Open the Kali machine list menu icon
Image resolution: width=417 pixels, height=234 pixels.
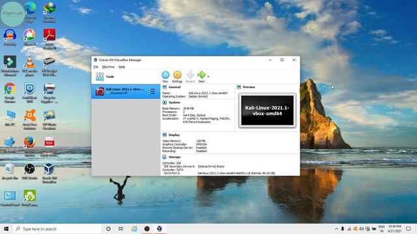click(x=152, y=92)
